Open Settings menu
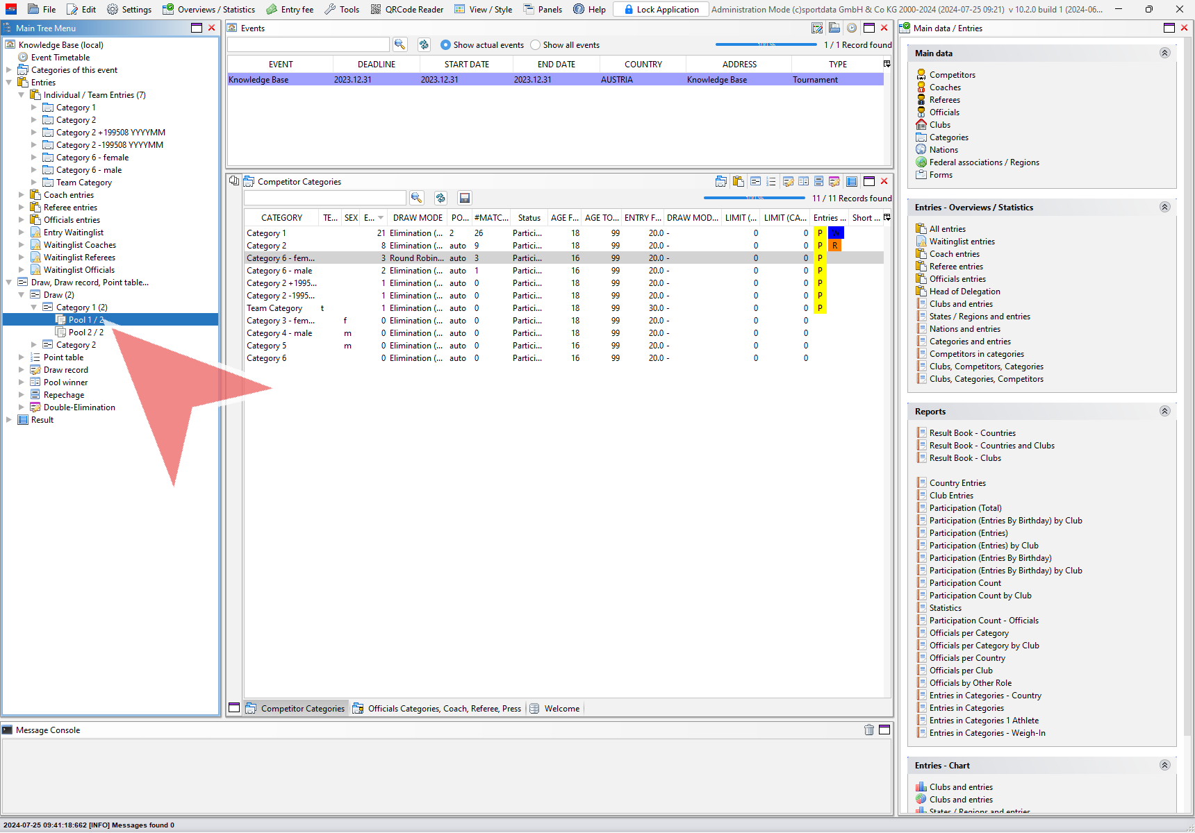This screenshot has width=1195, height=833. (129, 9)
